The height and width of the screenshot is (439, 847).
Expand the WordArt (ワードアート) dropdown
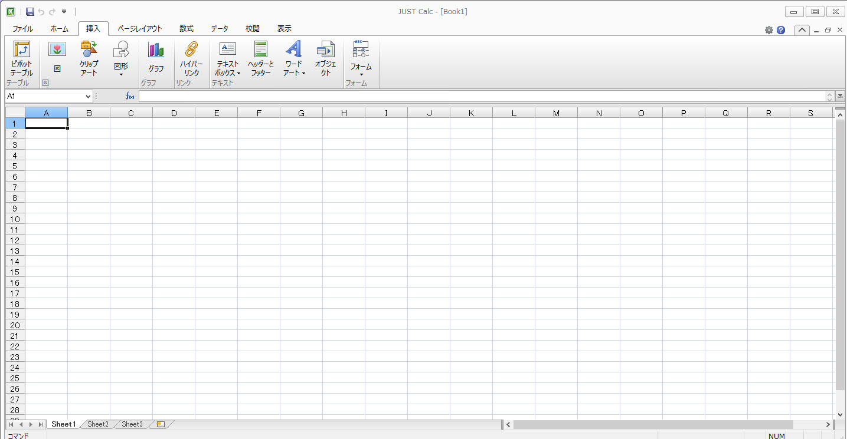294,73
